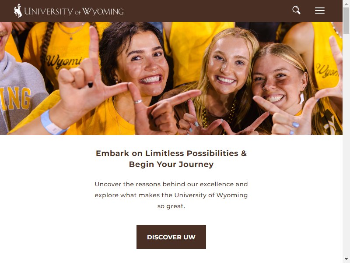
Task: Click the vertical scrollbar thumb
Action: (x=346, y=21)
